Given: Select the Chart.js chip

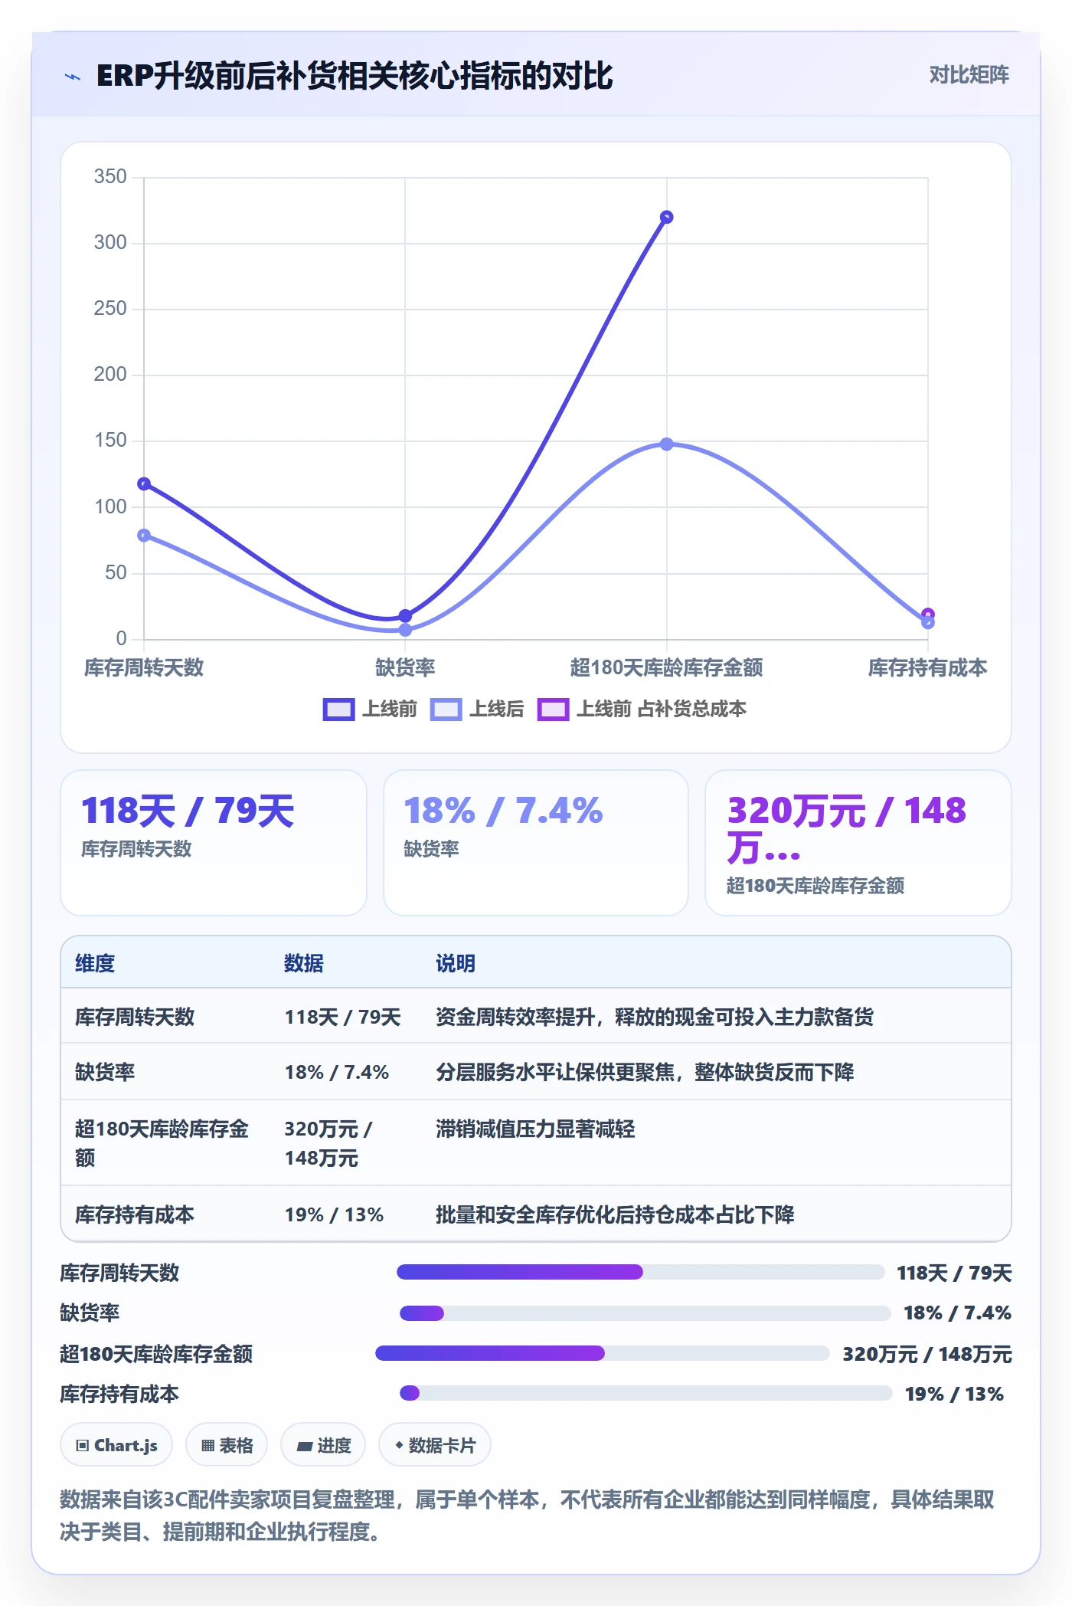Looking at the screenshot, I should 116,1445.
